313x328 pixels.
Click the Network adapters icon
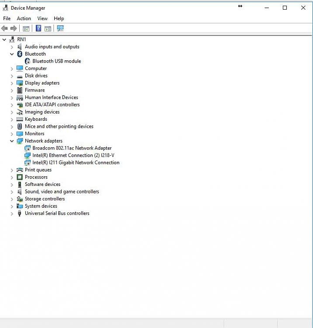[20, 141]
